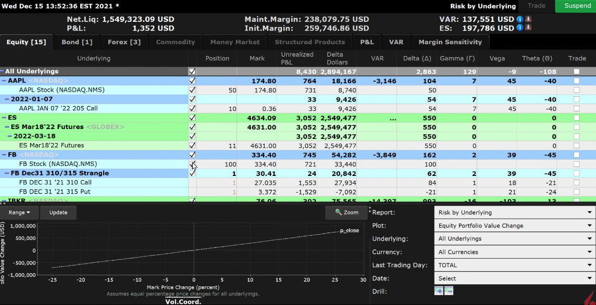Click the blue info icon next to VAR
The width and height of the screenshot is (596, 305).
[x=520, y=19]
